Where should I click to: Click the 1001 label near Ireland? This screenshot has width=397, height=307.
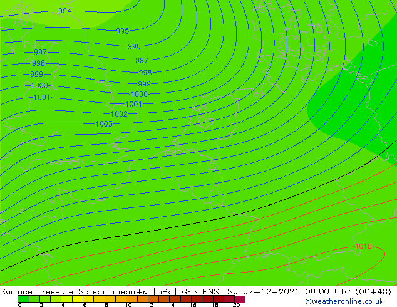[42, 97]
